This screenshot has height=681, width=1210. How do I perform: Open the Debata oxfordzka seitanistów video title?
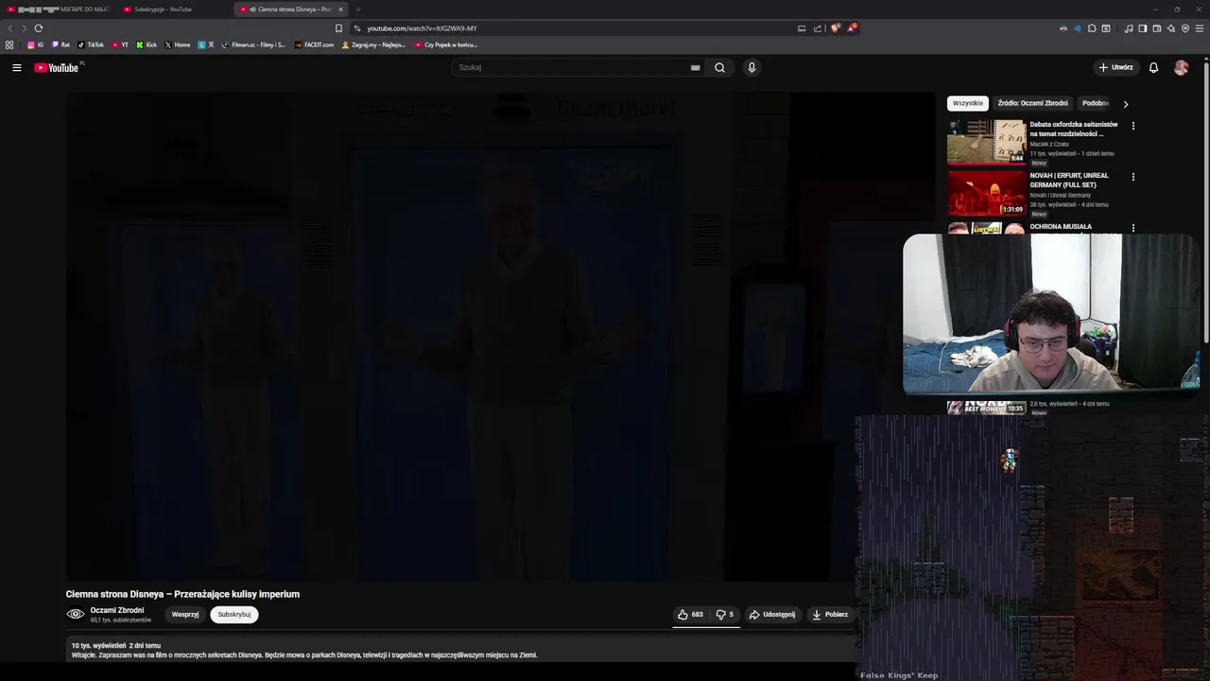pyautogui.click(x=1074, y=129)
